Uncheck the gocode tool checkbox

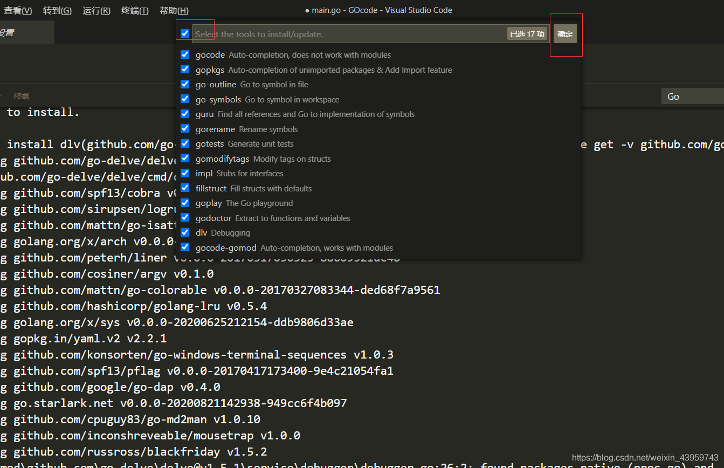[x=185, y=54]
